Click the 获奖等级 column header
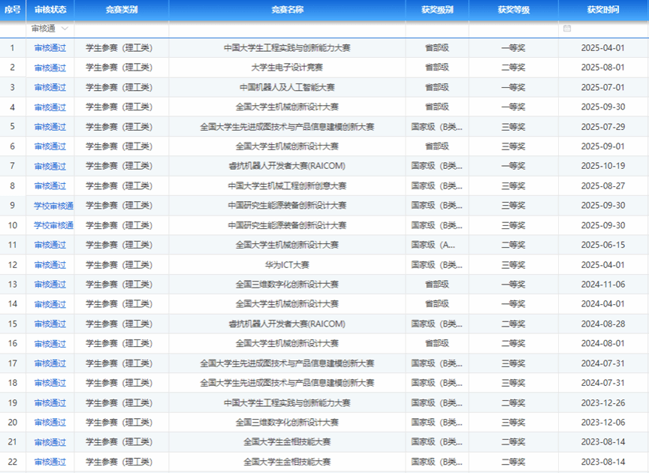 513,10
